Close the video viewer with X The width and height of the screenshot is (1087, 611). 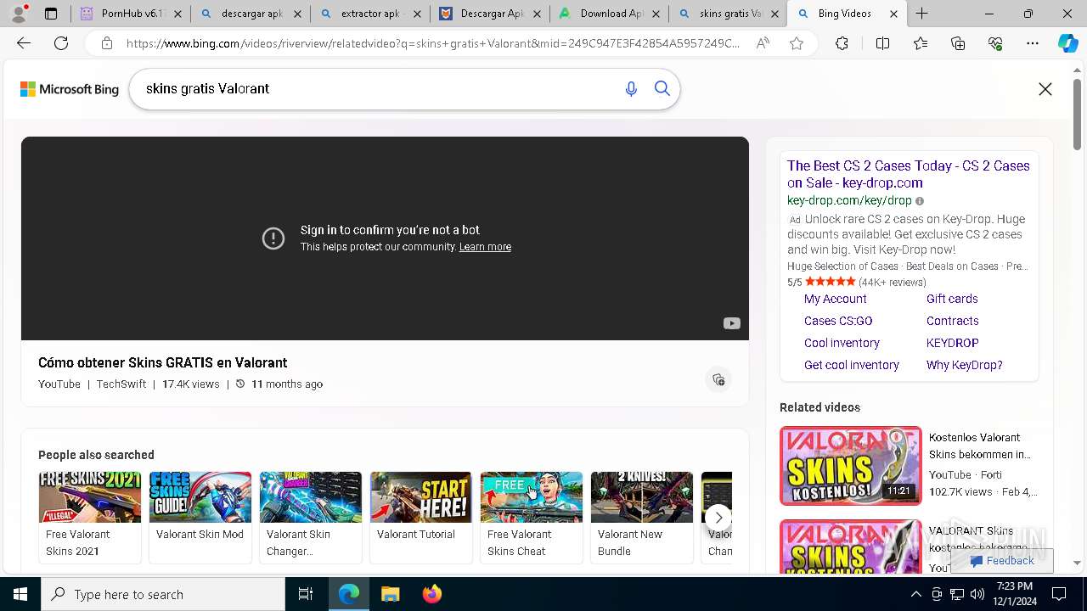click(x=1045, y=89)
